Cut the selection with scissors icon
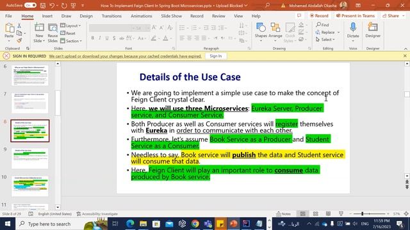Image resolution: width=410 pixels, height=230 pixels. coord(19,26)
